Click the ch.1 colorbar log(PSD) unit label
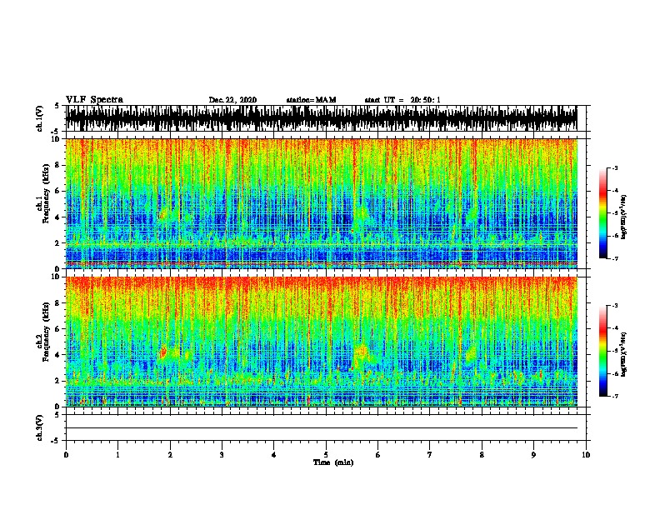 (x=624, y=217)
